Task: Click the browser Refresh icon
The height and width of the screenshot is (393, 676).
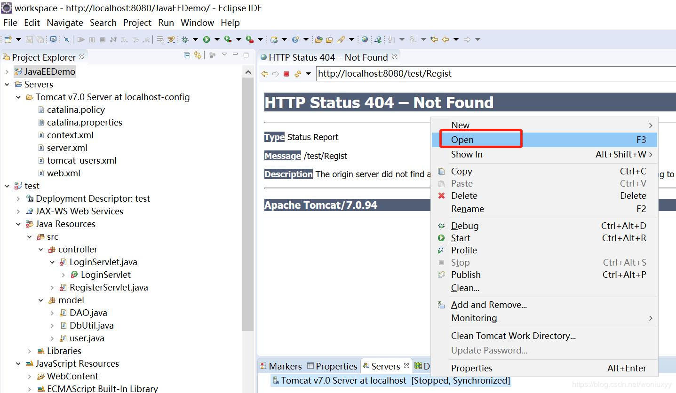Action: tap(297, 74)
